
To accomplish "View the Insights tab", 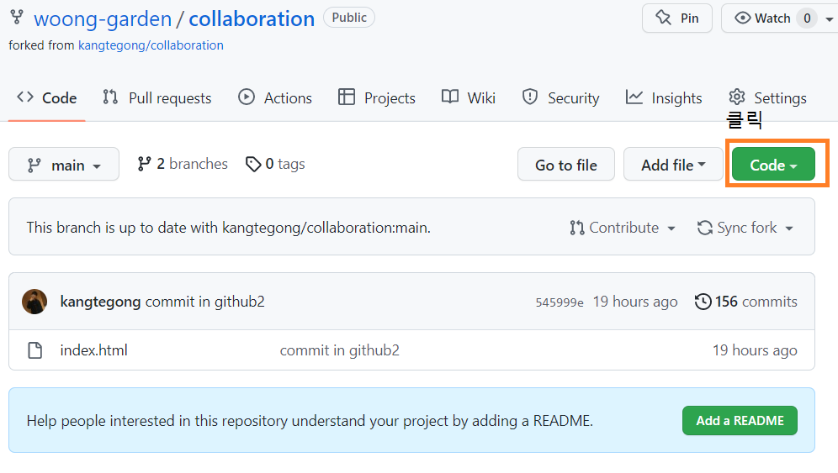I will coord(664,97).
